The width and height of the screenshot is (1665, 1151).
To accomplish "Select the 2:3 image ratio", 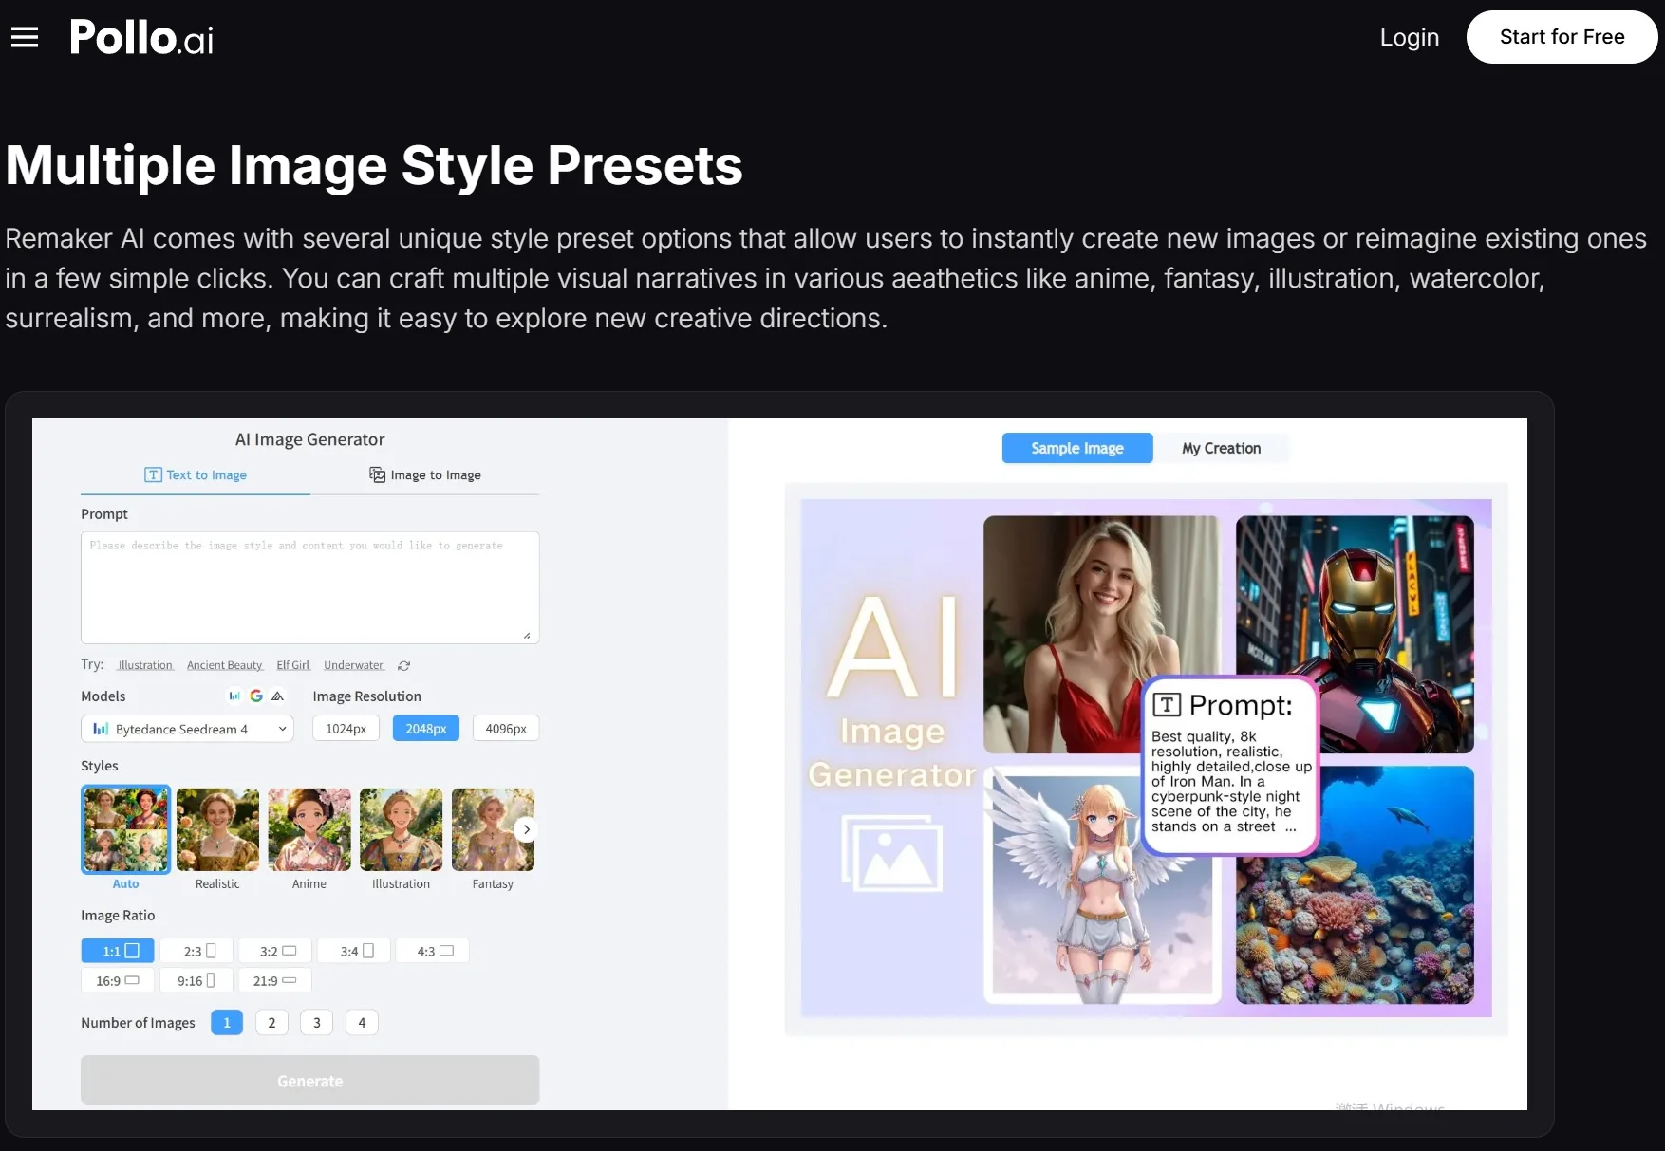I will pos(196,951).
